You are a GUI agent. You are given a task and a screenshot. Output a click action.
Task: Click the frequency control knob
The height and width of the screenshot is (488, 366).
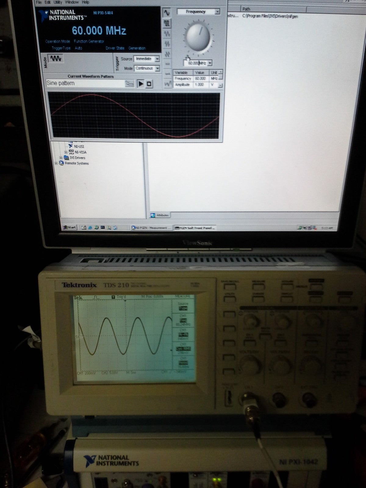(198, 37)
